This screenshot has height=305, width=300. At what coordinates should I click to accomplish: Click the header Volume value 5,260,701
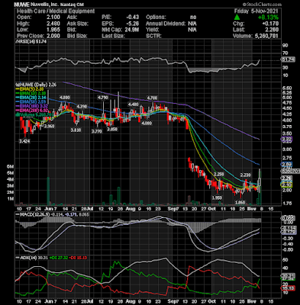point(266,36)
